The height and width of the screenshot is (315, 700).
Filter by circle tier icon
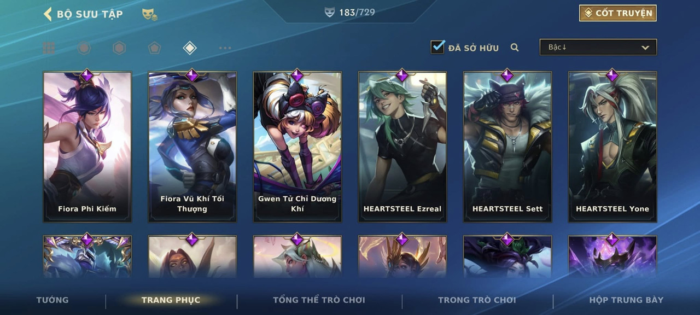[x=84, y=48]
